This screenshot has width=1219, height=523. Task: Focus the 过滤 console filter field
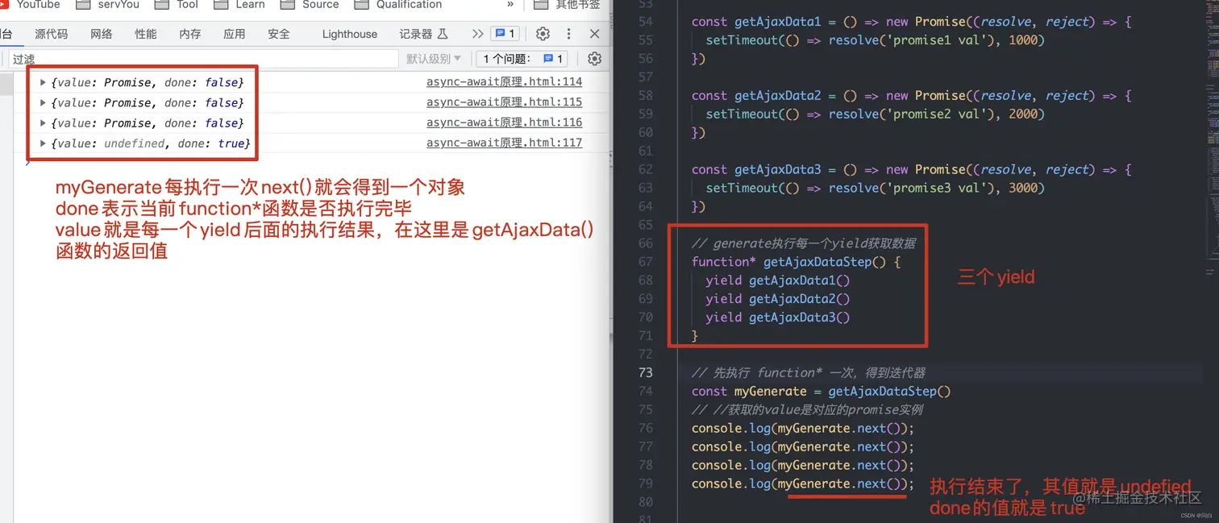pos(203,59)
